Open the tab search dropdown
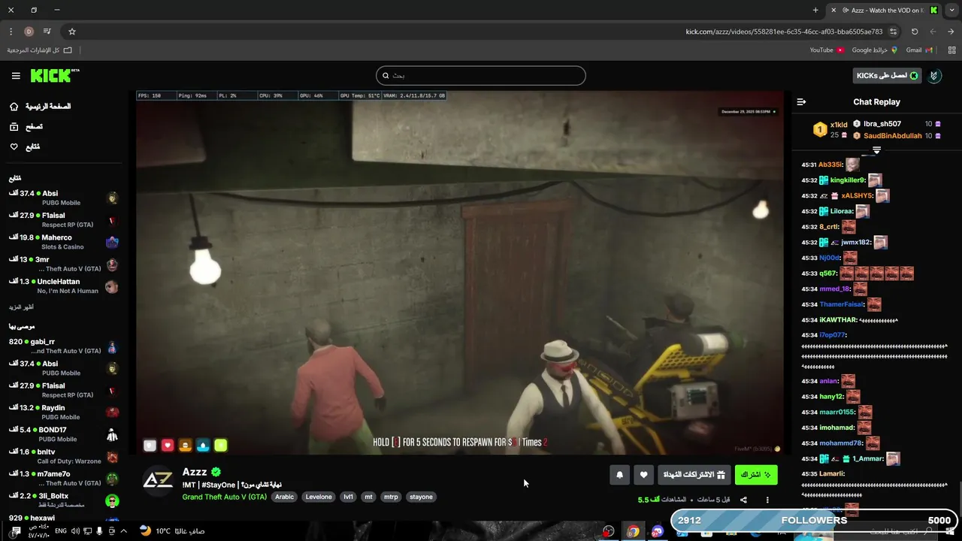The width and height of the screenshot is (962, 541). click(951, 11)
